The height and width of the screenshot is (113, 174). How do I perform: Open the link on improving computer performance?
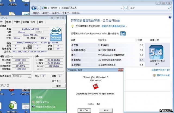click(114, 26)
